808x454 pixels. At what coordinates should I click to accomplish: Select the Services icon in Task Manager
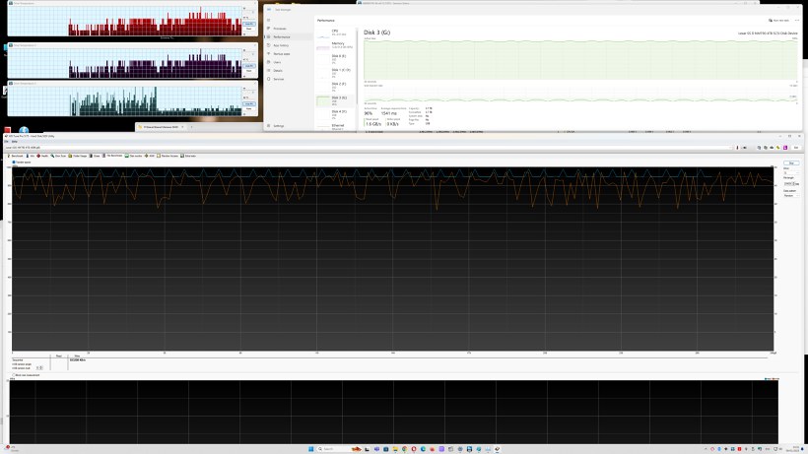[269, 79]
